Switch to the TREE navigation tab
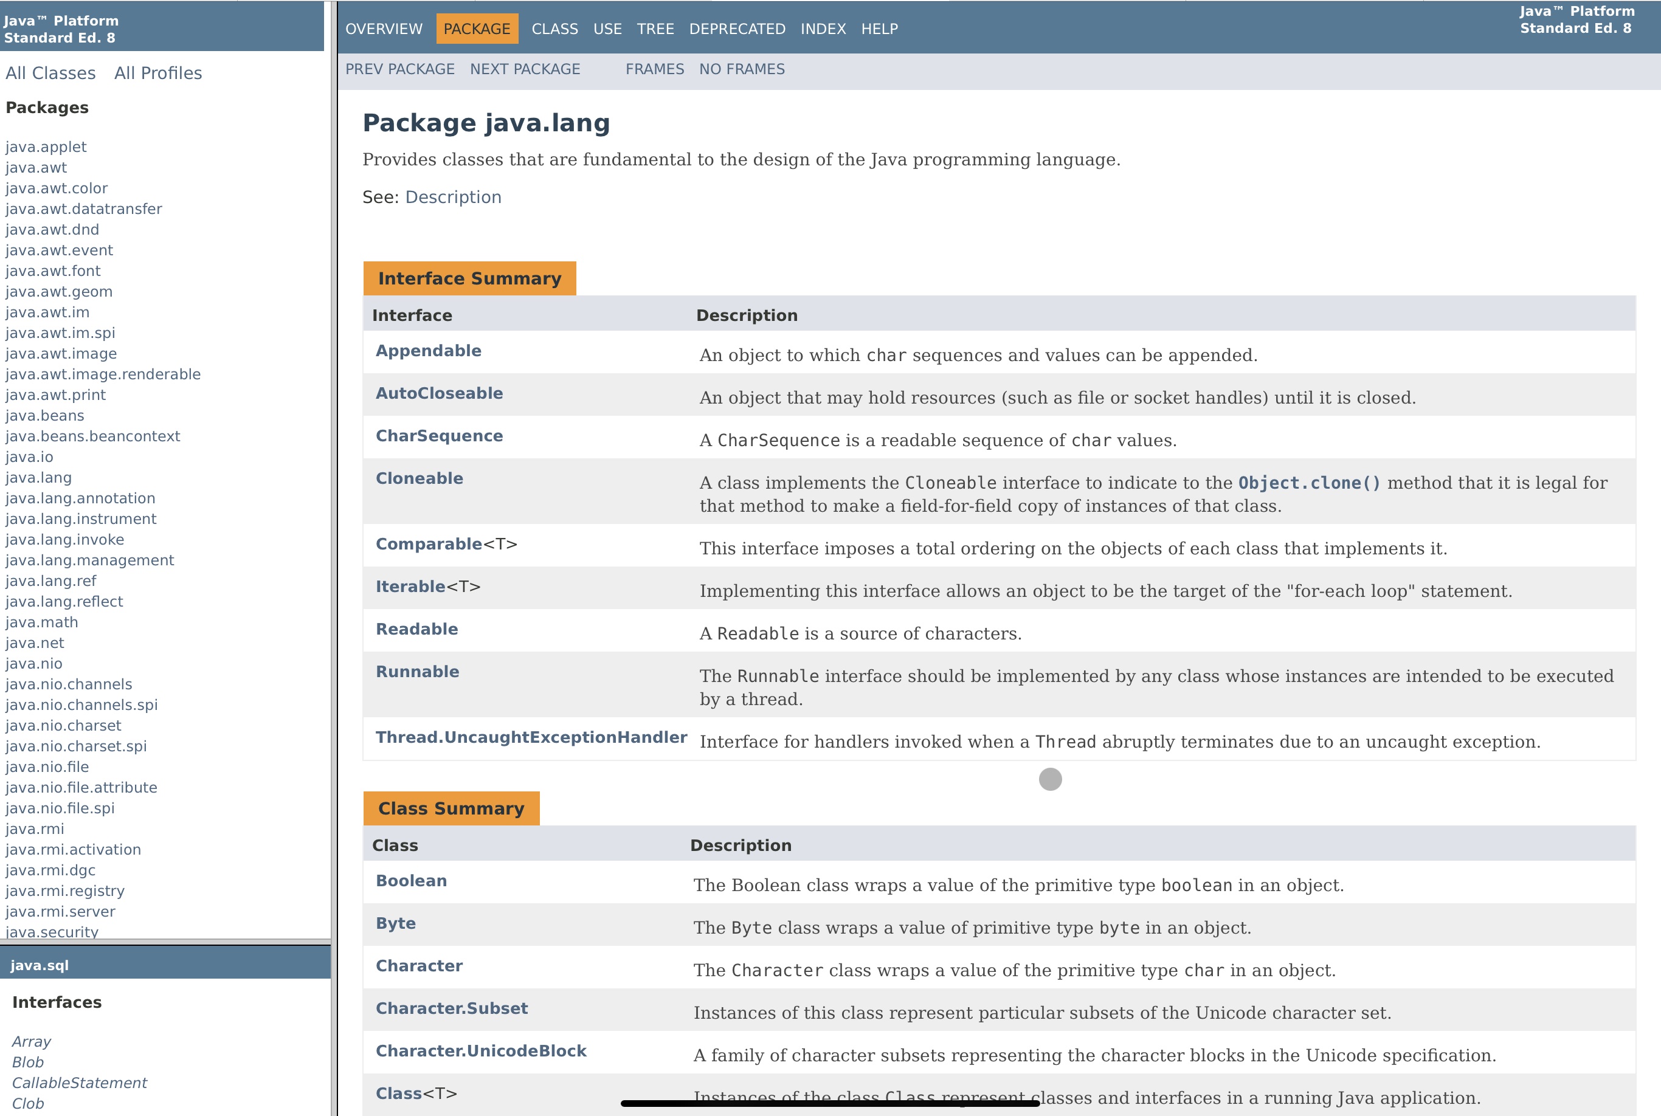 point(655,29)
